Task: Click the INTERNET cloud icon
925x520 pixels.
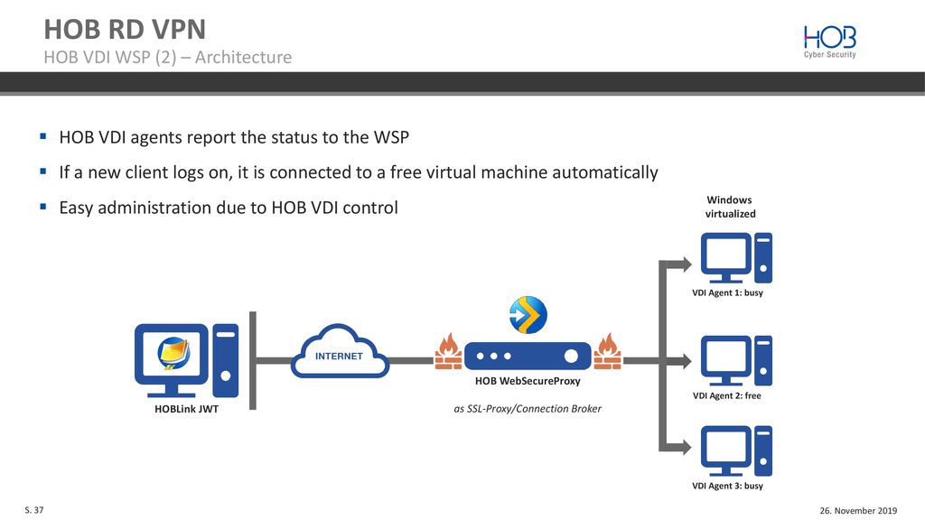Action: point(340,351)
